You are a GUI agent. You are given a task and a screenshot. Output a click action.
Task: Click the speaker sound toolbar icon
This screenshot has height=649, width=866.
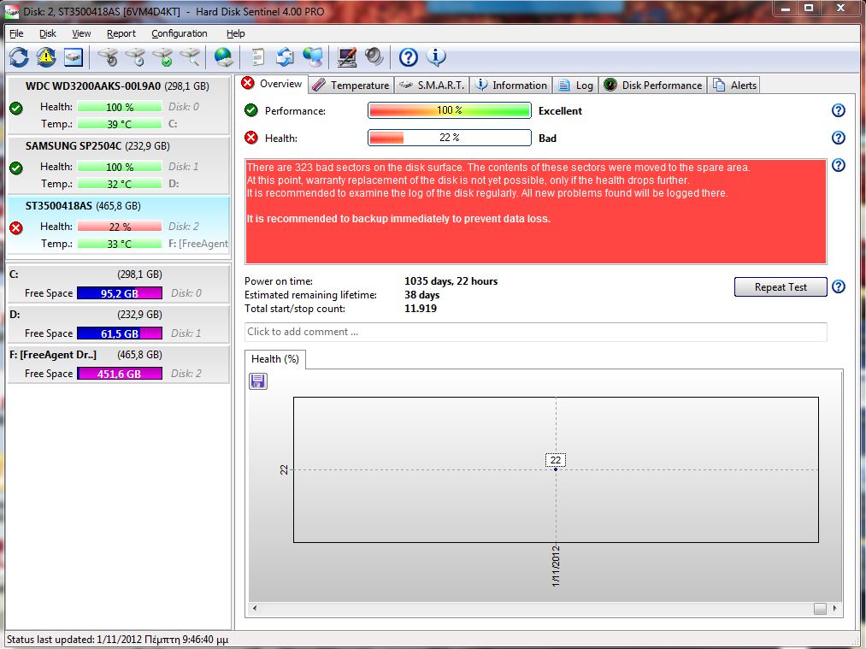click(374, 57)
